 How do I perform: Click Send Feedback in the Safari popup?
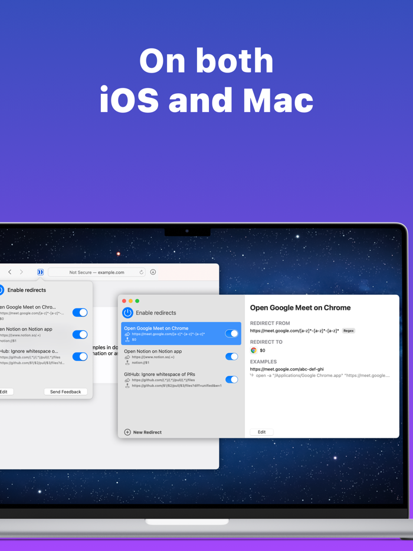coord(65,392)
